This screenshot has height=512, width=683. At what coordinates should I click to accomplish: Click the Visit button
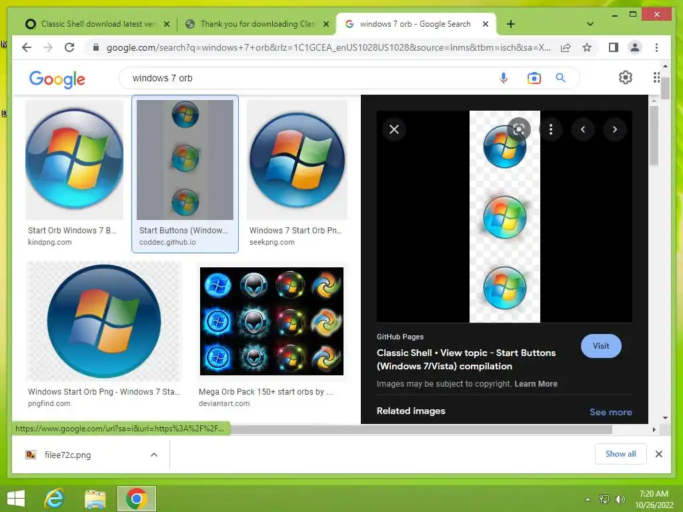point(601,346)
